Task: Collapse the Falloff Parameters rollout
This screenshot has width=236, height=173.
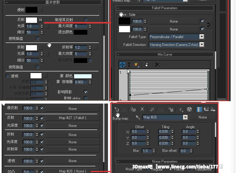Action: 118,8
